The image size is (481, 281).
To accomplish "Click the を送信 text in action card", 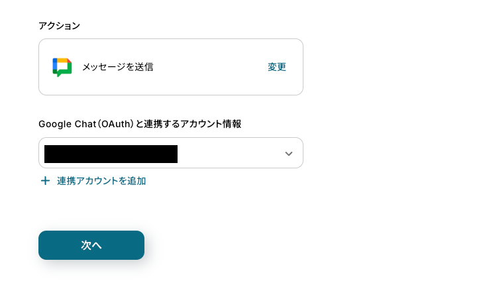I will point(141,67).
